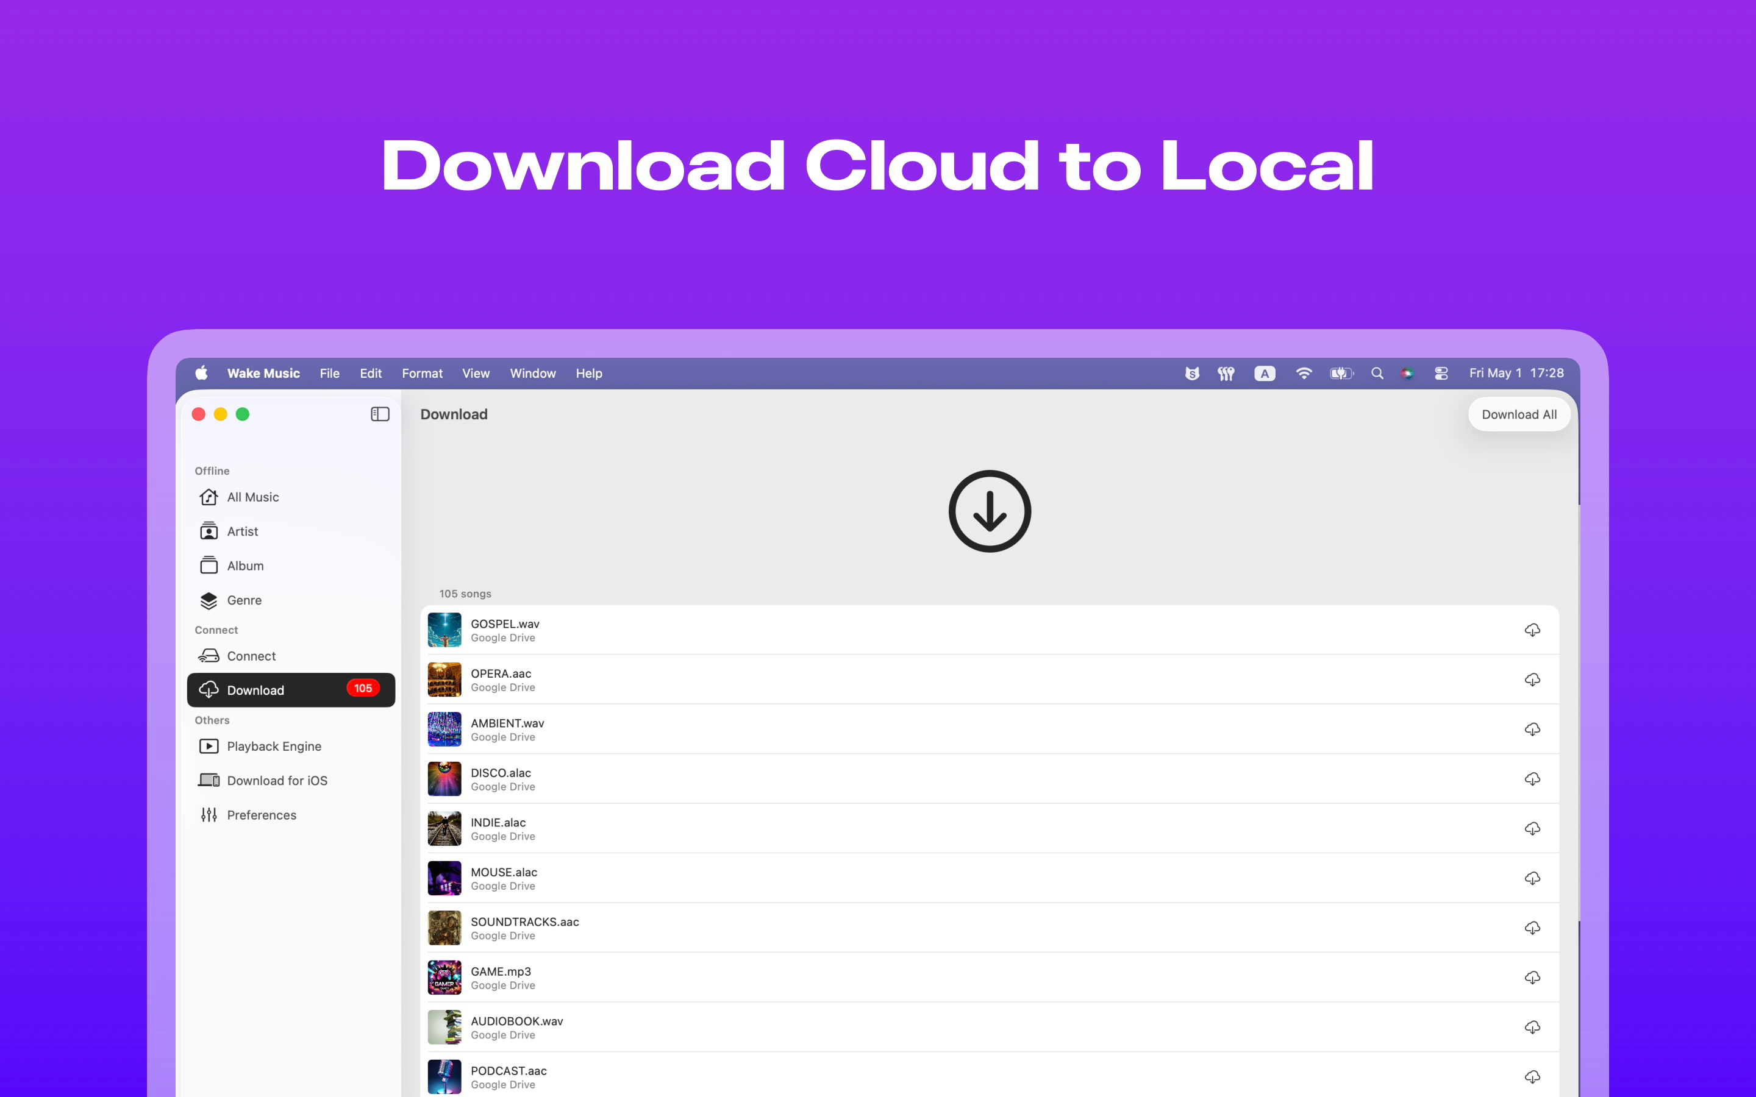Open the Help menu
The width and height of the screenshot is (1756, 1097).
tap(589, 373)
